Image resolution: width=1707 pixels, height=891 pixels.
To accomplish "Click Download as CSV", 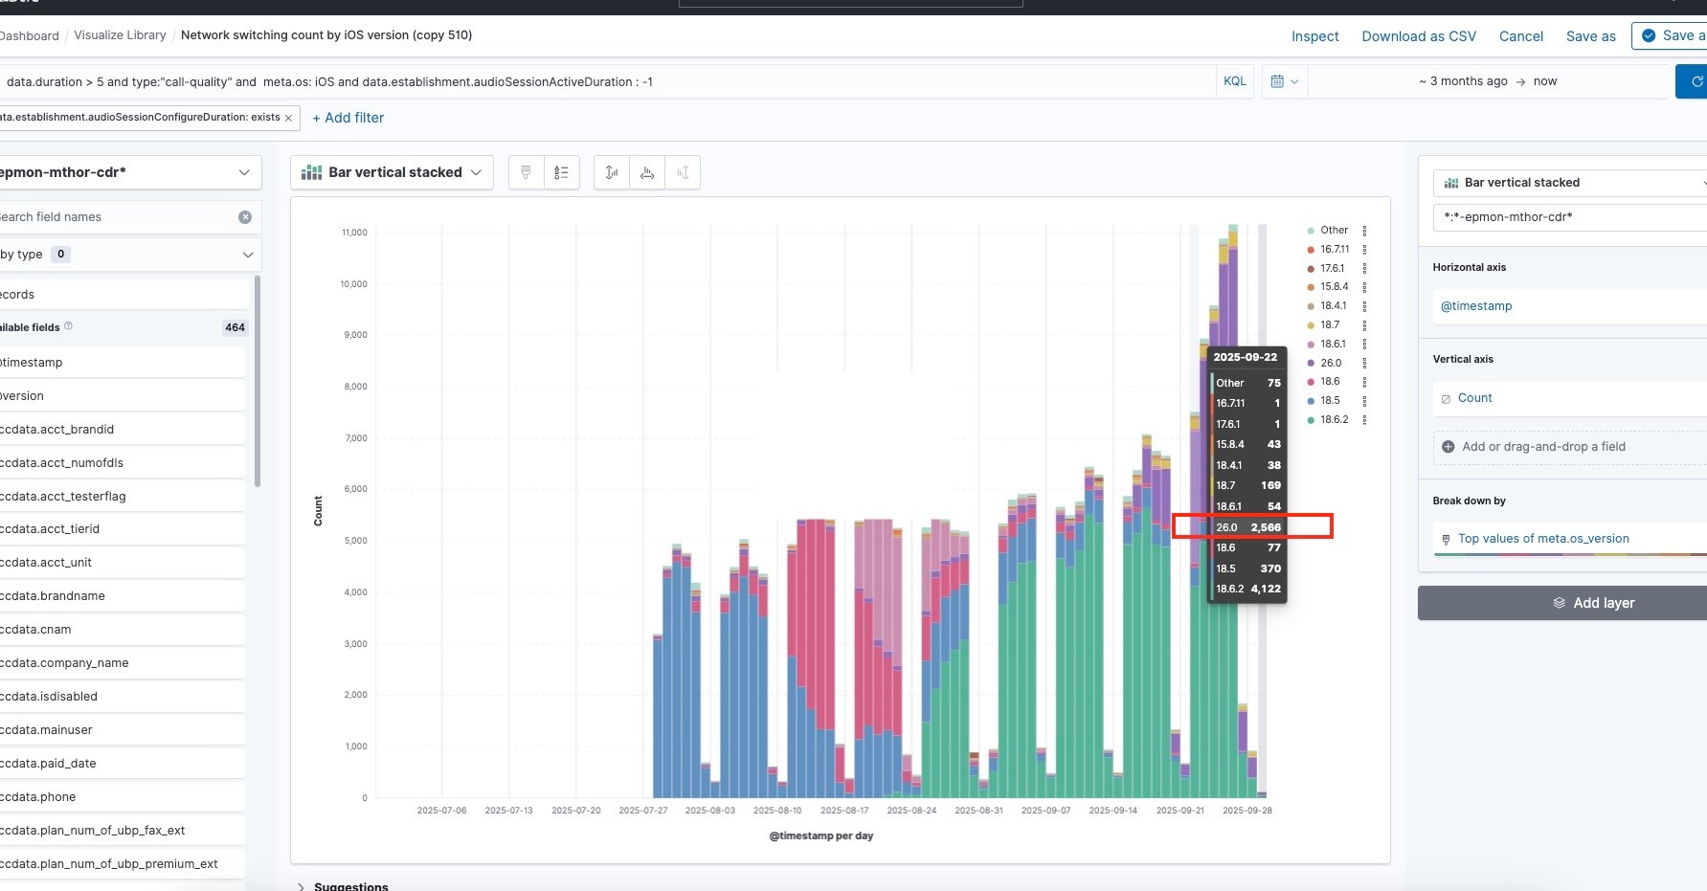I will point(1418,36).
